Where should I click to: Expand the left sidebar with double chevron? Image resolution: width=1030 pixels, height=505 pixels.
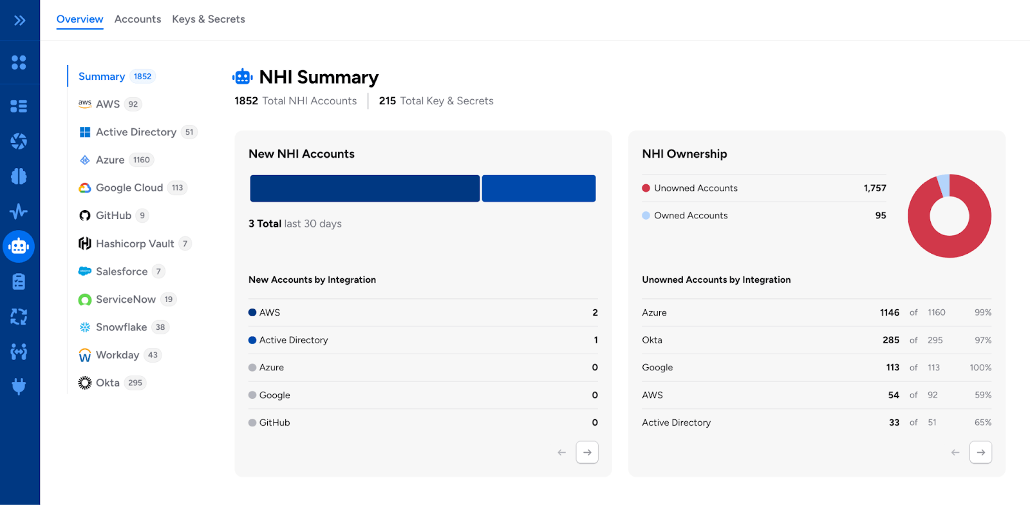click(x=19, y=21)
